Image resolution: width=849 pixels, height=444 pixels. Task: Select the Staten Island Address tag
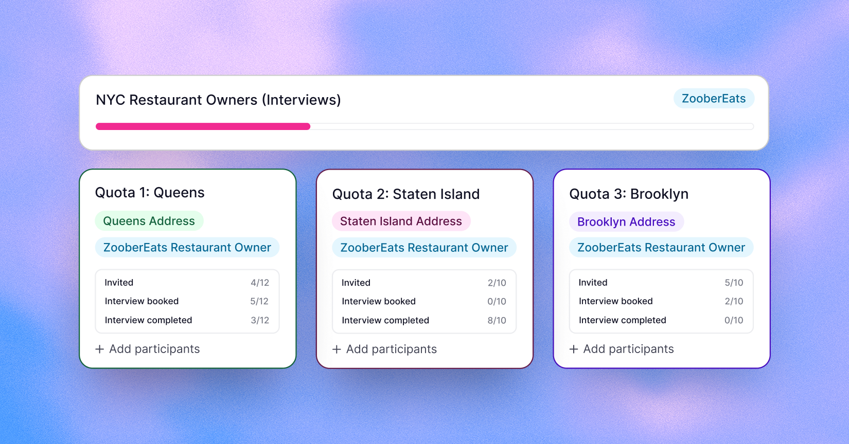click(x=401, y=221)
